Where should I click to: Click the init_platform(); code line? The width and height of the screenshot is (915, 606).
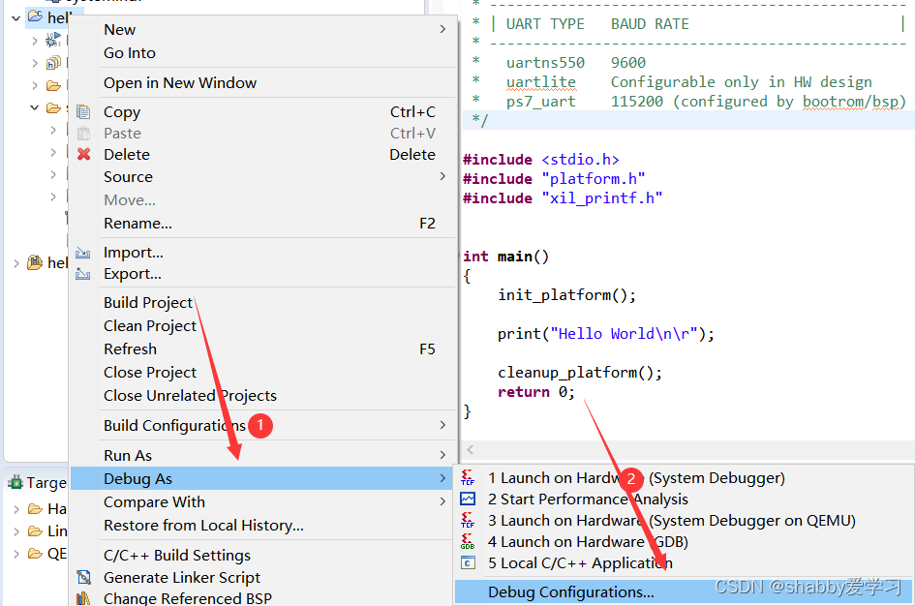pos(566,295)
